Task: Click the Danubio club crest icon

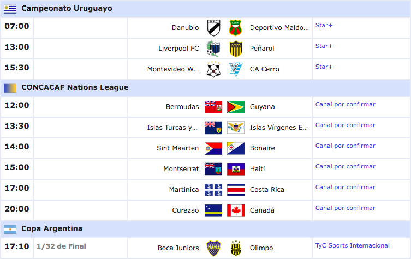Action: pyautogui.click(x=213, y=27)
